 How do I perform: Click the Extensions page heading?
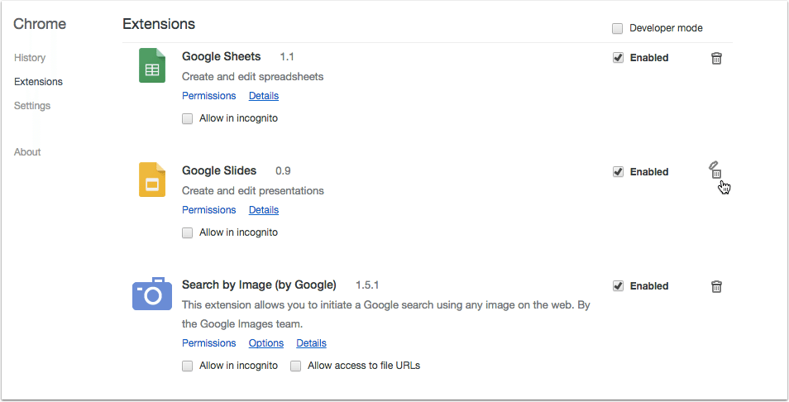(x=159, y=24)
